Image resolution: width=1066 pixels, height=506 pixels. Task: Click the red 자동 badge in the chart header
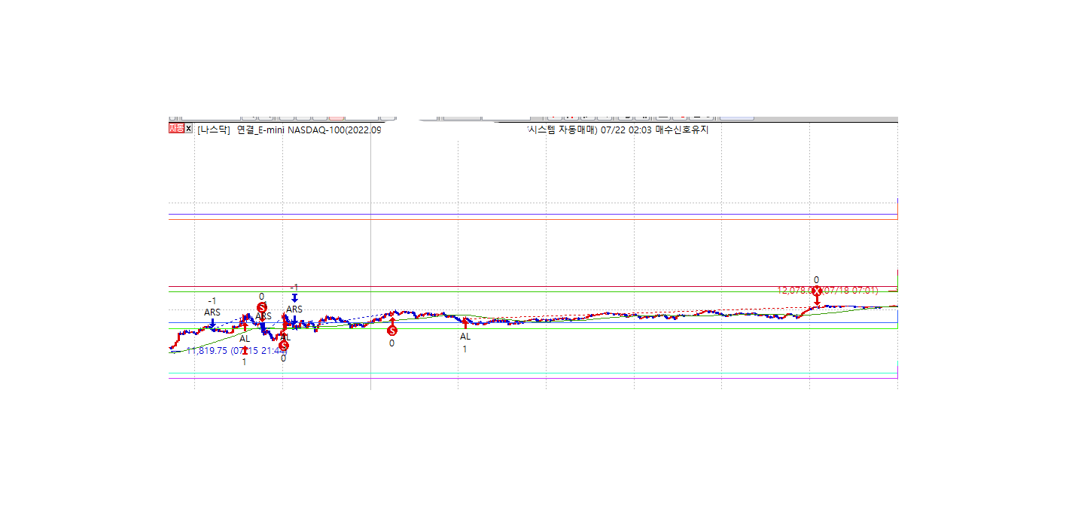pyautogui.click(x=176, y=129)
